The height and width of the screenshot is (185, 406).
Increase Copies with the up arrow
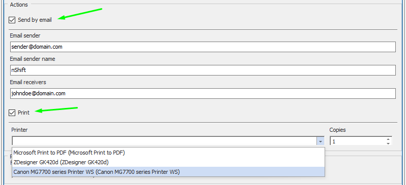click(x=388, y=139)
